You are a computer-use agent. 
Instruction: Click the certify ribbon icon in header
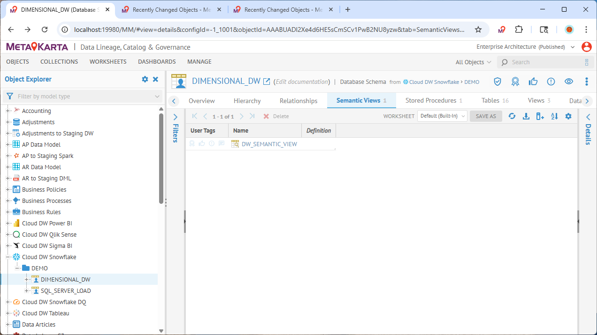click(x=515, y=82)
